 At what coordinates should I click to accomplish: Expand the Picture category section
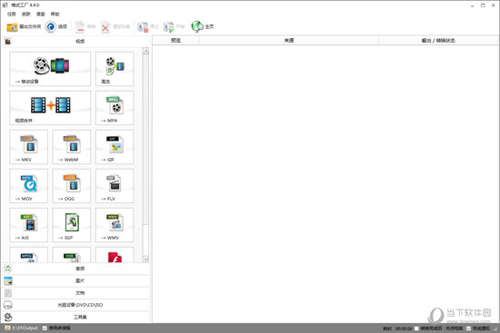pos(76,280)
